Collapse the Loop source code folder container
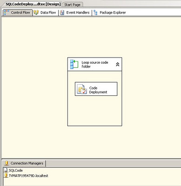 coord(118,64)
